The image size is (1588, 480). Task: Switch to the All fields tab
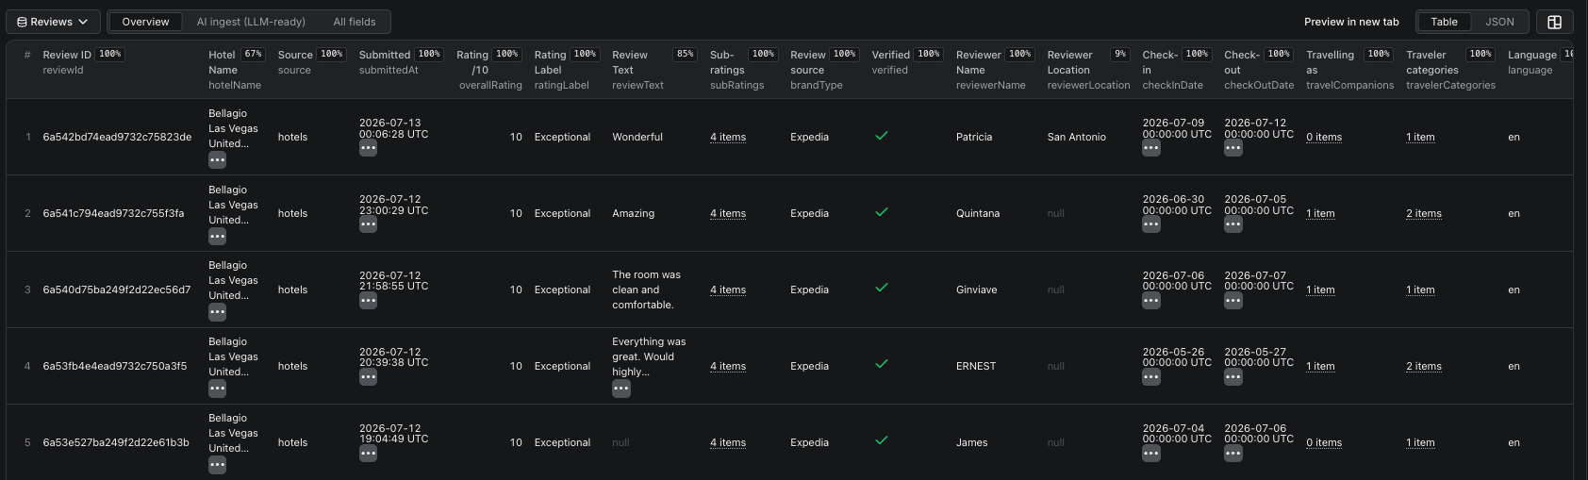tap(355, 22)
